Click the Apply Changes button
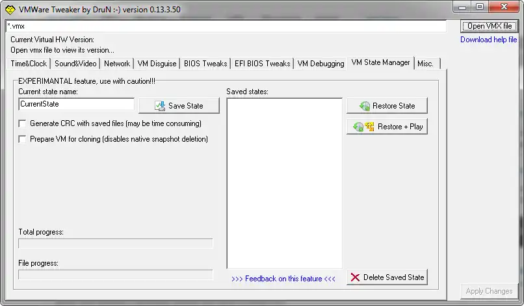The width and height of the screenshot is (524, 306). click(x=489, y=291)
